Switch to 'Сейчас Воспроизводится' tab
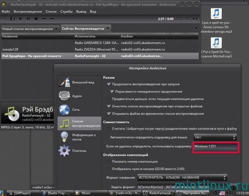 [83, 28]
